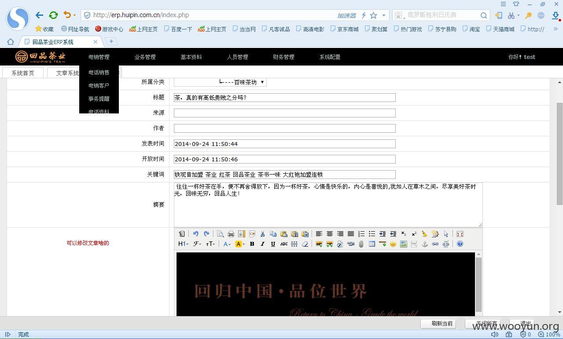Select 事务提醒 from the dropdown menu

[99, 99]
